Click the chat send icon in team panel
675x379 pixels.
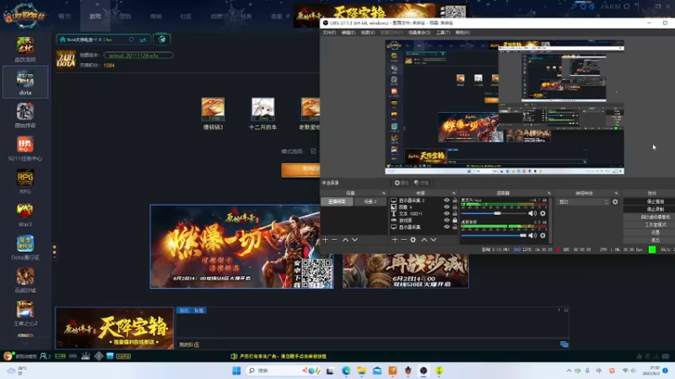(564, 344)
